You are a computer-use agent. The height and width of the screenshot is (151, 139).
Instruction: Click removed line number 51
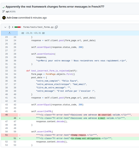point(6,135)
